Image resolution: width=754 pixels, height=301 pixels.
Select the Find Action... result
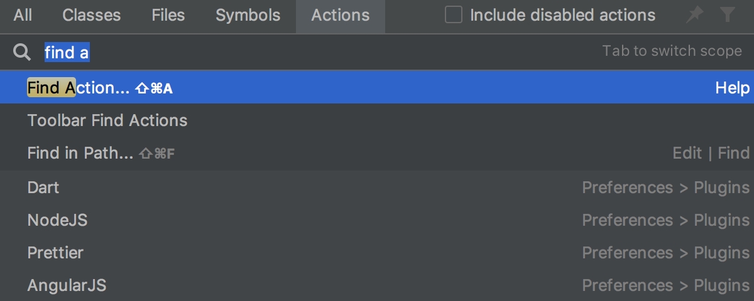coord(79,88)
